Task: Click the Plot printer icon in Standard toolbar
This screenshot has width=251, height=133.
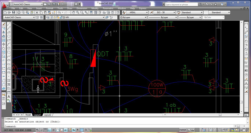Action: tap(19, 13)
